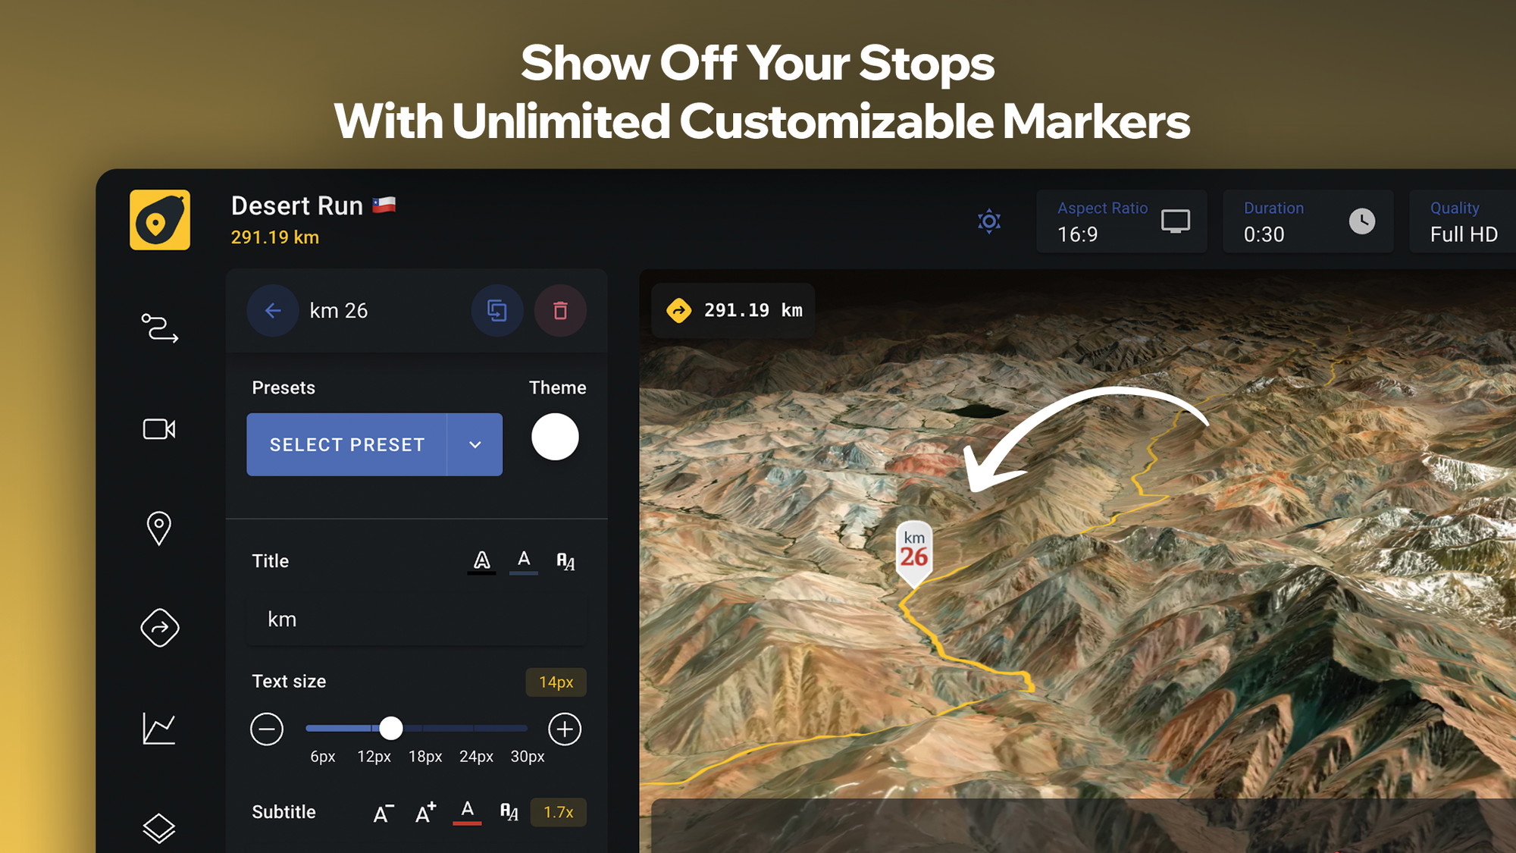Open the Quality Full HD selector
The image size is (1516, 853).
tap(1463, 221)
